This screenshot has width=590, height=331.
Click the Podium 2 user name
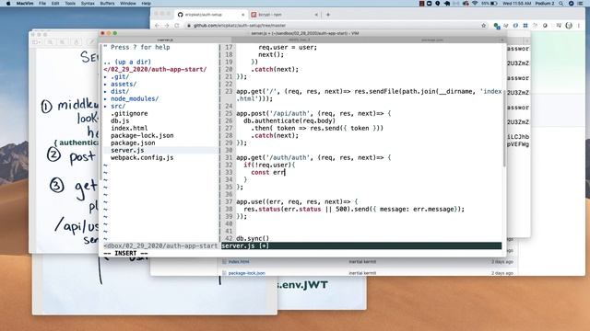click(x=545, y=4)
